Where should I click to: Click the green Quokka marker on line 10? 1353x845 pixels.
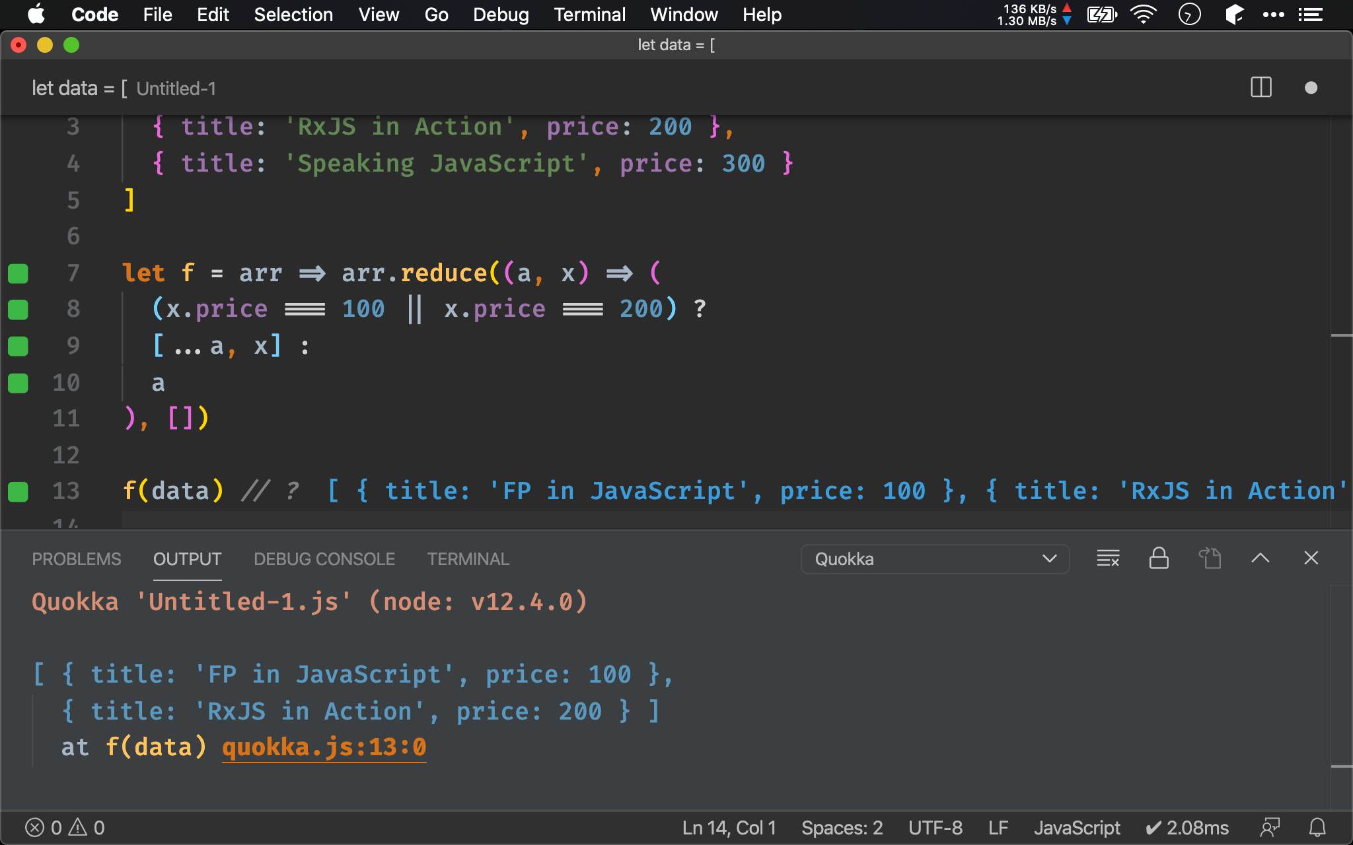[18, 383]
